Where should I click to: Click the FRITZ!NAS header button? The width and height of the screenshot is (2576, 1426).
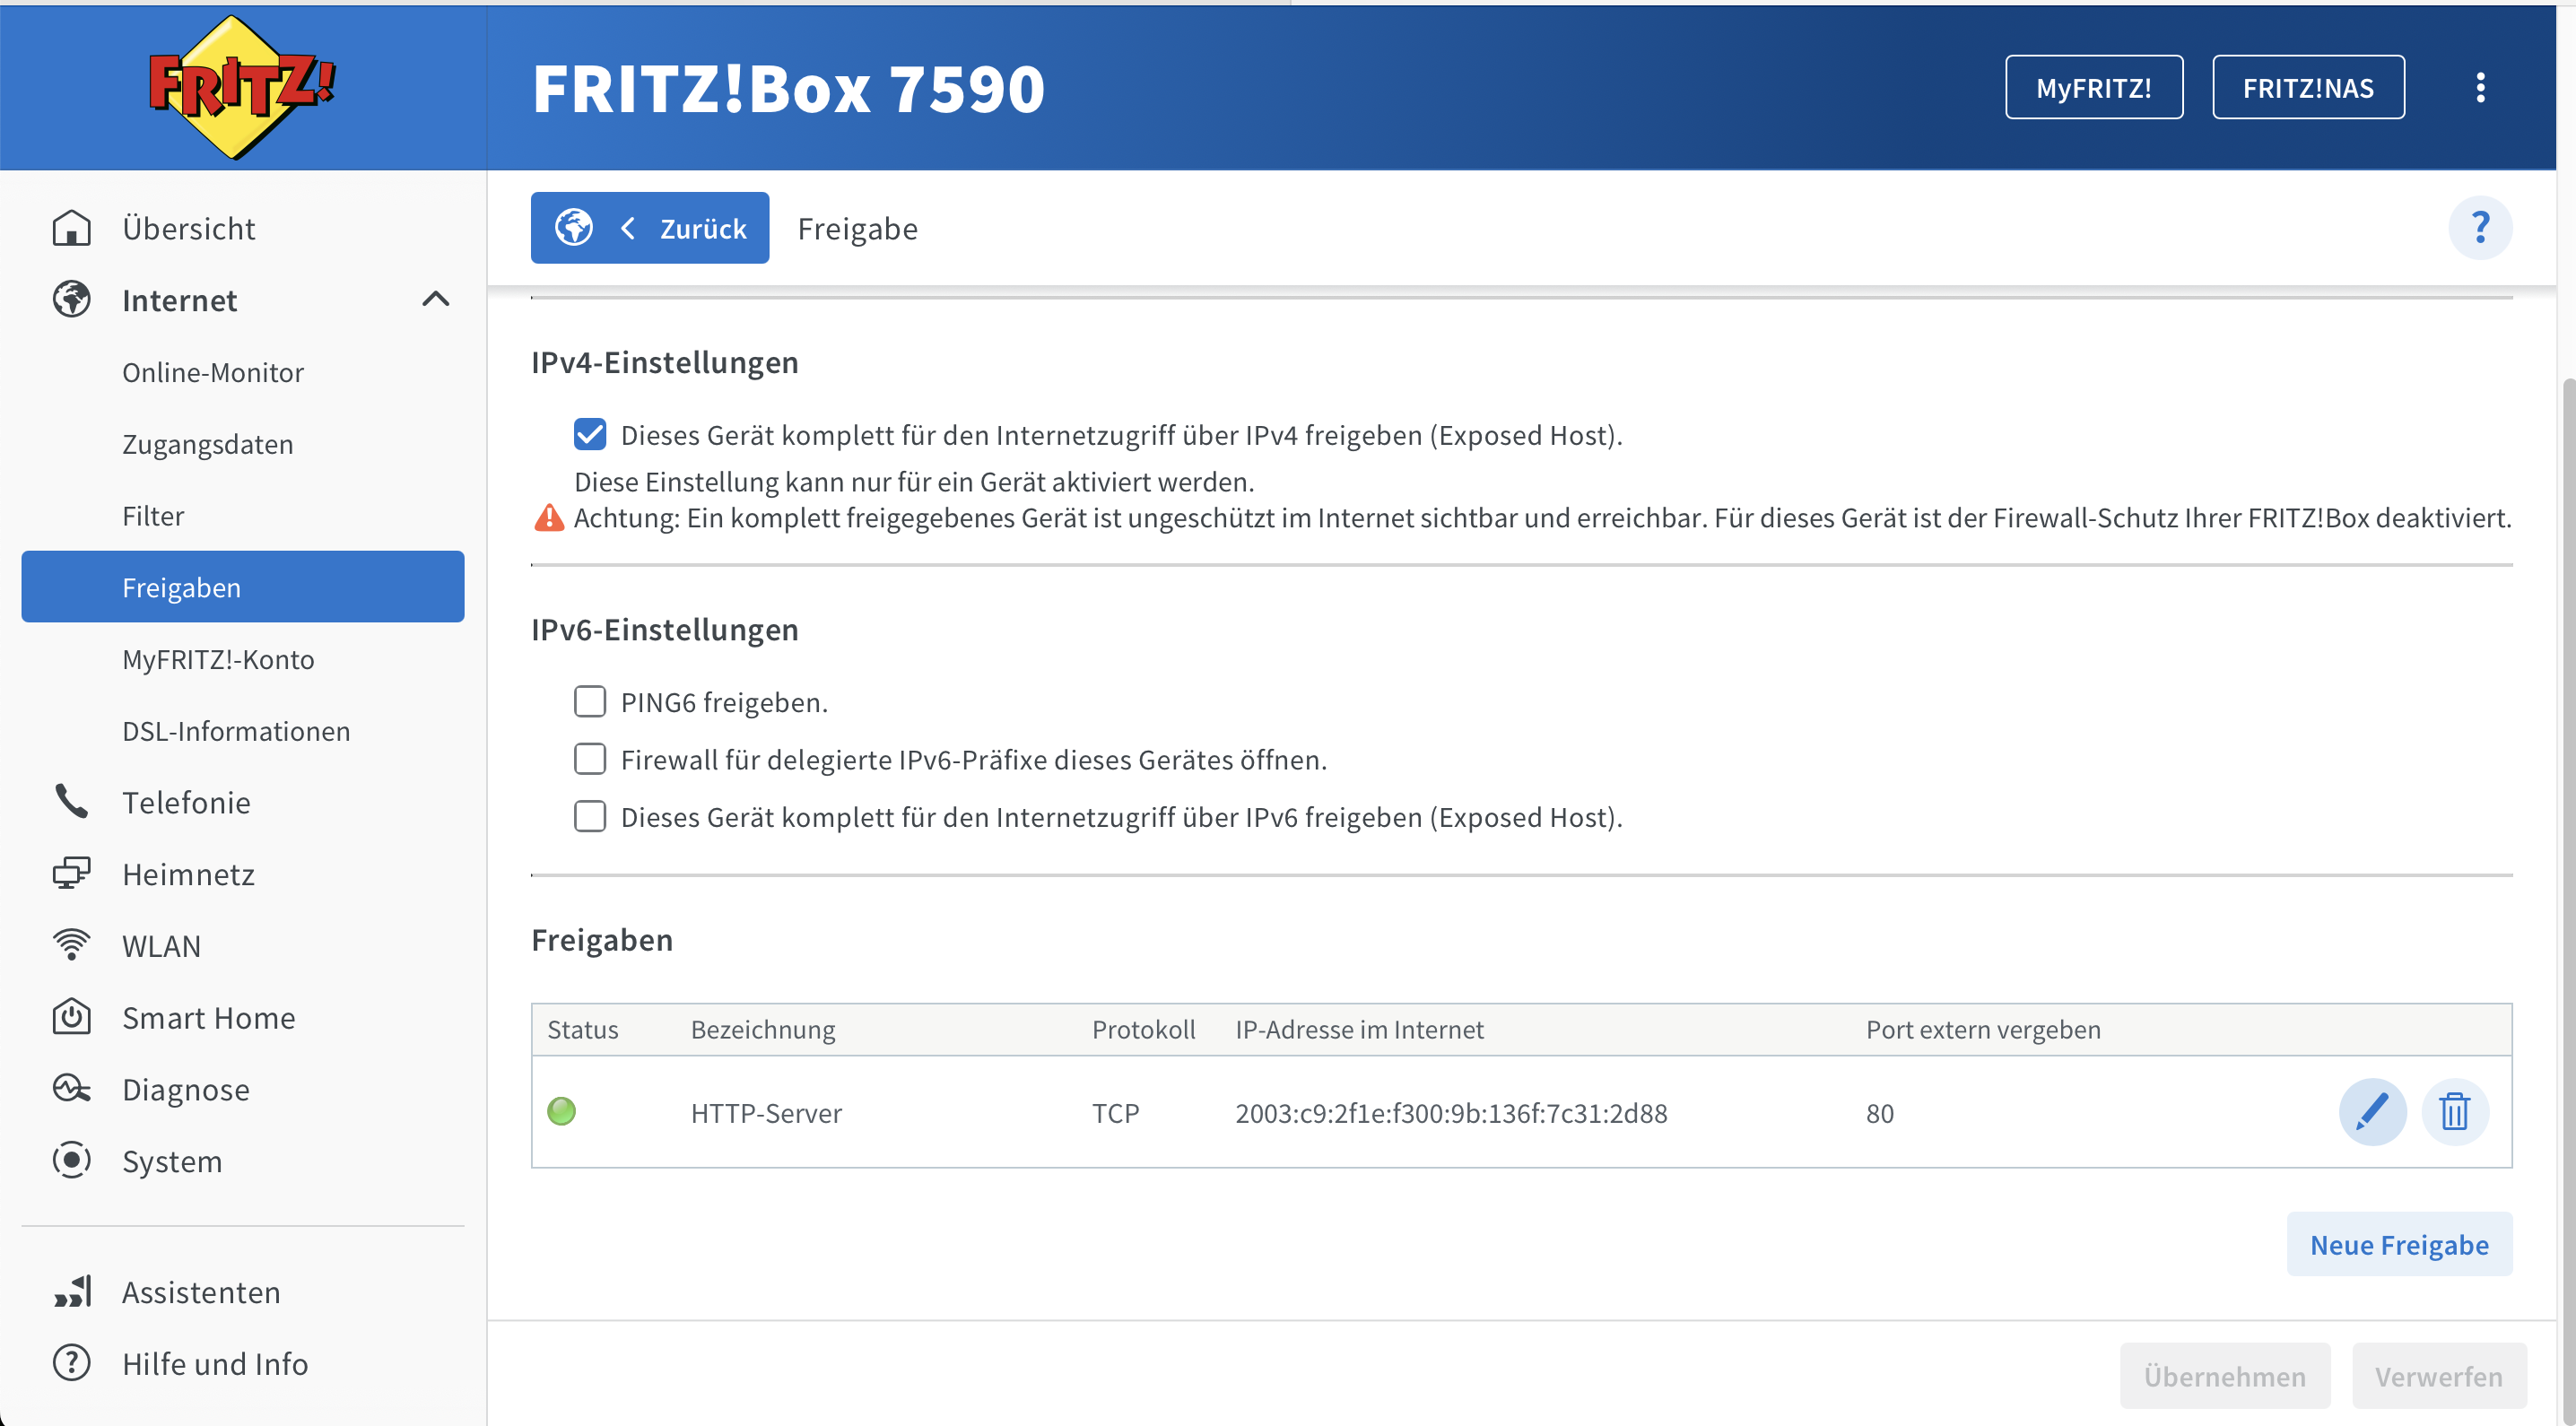point(2308,87)
